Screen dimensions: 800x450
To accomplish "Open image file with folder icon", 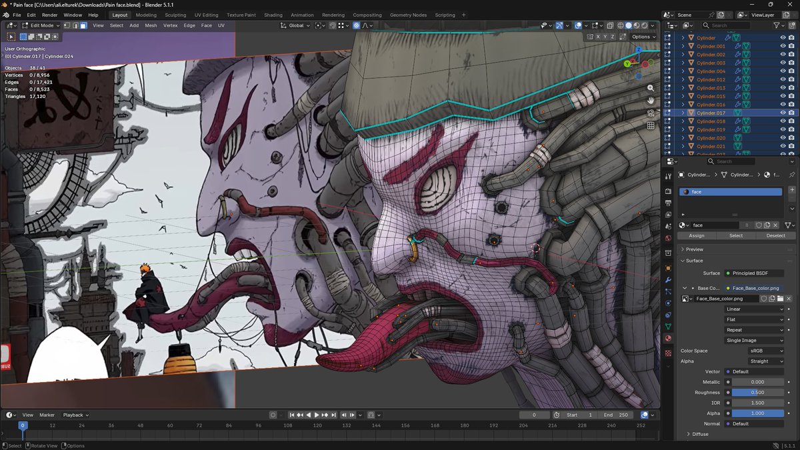I will (780, 299).
